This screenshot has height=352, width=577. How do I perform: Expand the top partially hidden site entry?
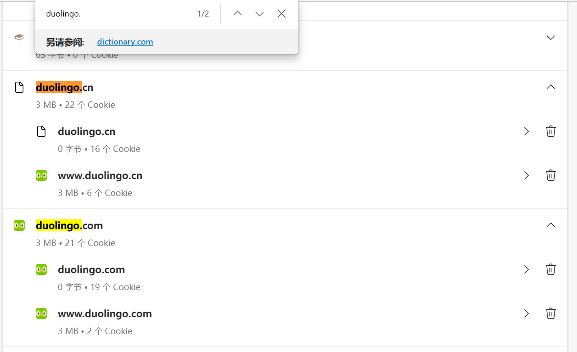pos(551,37)
